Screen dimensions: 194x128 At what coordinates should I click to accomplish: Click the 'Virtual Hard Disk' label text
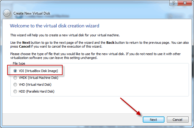coord(39,85)
